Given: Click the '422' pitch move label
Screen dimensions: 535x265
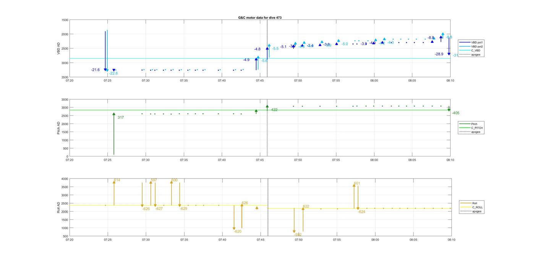Looking at the screenshot, I should [x=274, y=110].
